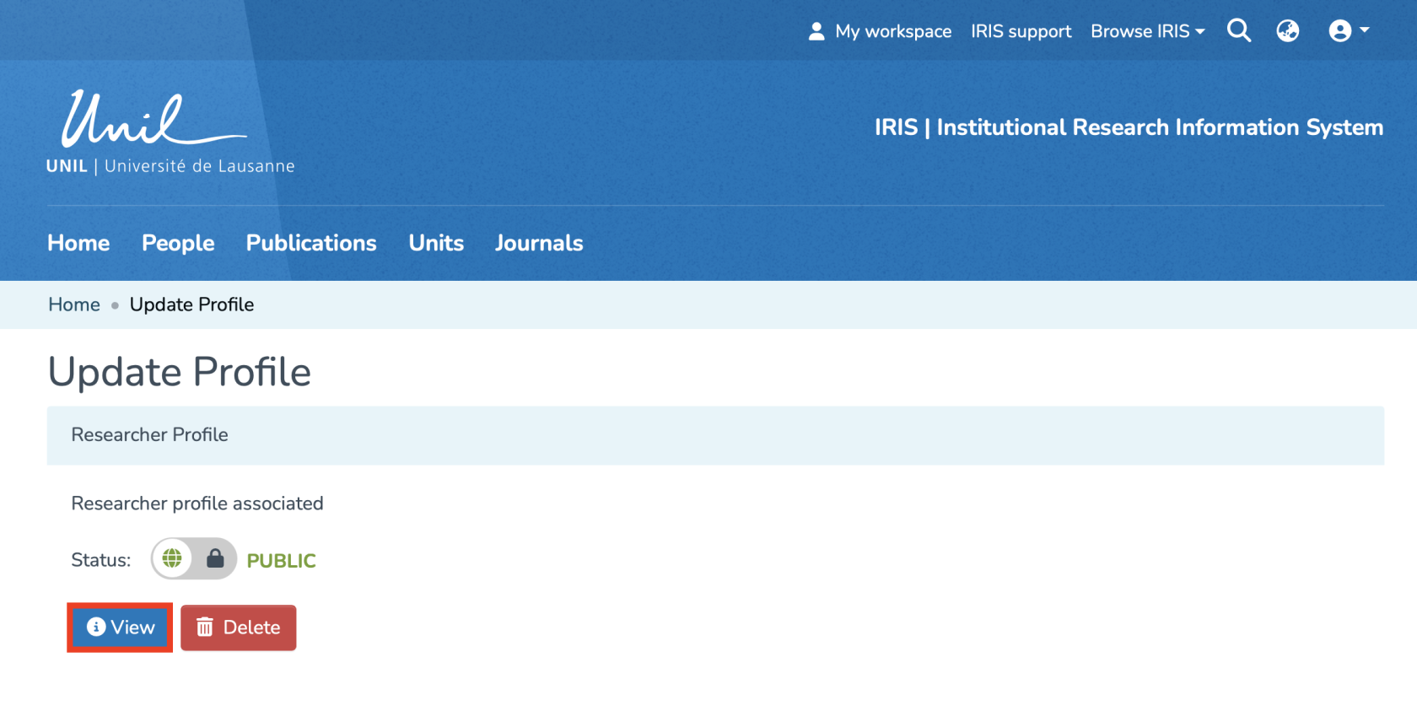Delete the researcher profile
The width and height of the screenshot is (1417, 711).
(x=239, y=628)
